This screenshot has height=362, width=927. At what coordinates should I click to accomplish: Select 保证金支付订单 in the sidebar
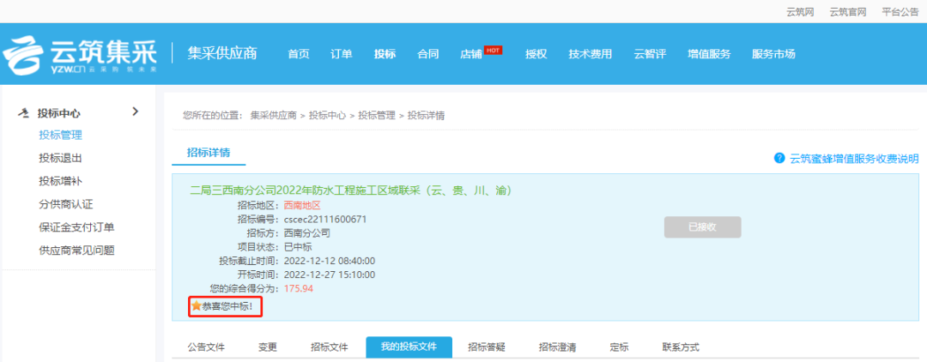pyautogui.click(x=76, y=227)
